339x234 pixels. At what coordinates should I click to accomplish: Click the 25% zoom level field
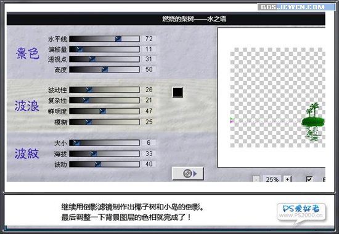pos(272,179)
